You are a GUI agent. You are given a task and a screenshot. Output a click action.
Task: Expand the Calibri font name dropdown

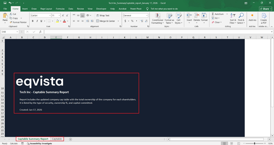(50, 15)
